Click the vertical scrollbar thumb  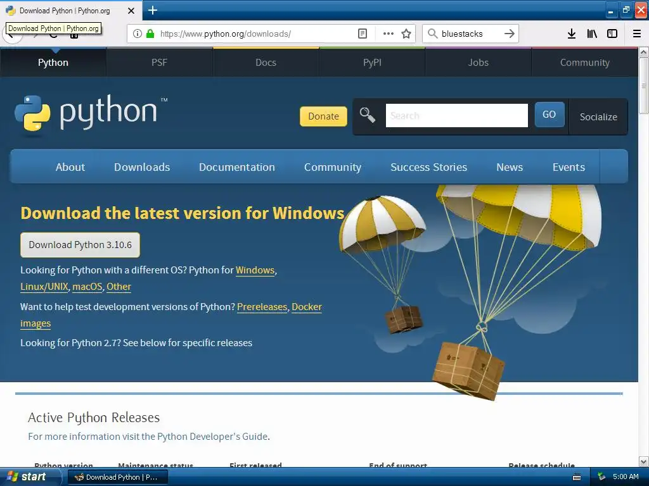pyautogui.click(x=643, y=85)
